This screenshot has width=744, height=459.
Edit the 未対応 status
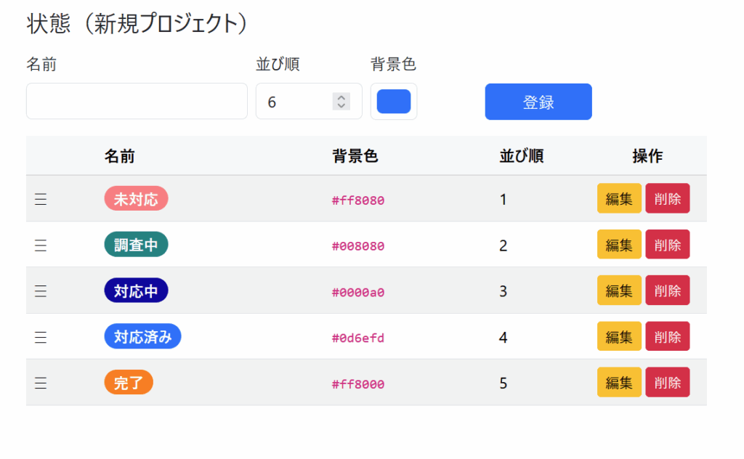pyautogui.click(x=619, y=199)
